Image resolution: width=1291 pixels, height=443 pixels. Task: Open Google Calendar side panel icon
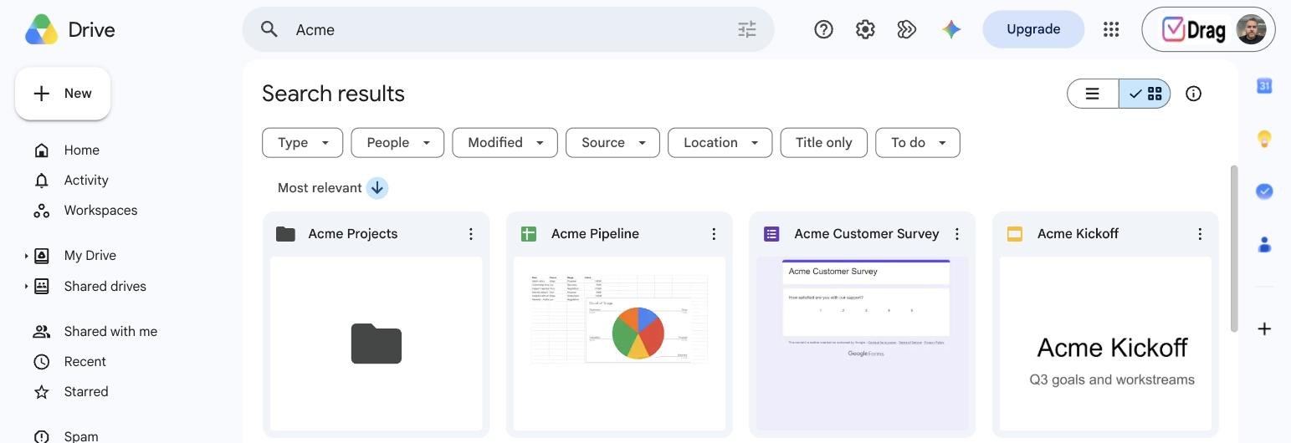pyautogui.click(x=1264, y=85)
